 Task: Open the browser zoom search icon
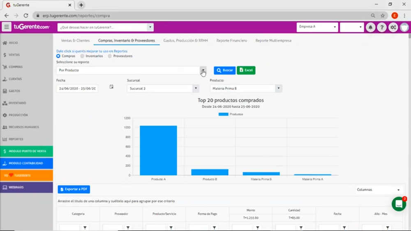373,16
